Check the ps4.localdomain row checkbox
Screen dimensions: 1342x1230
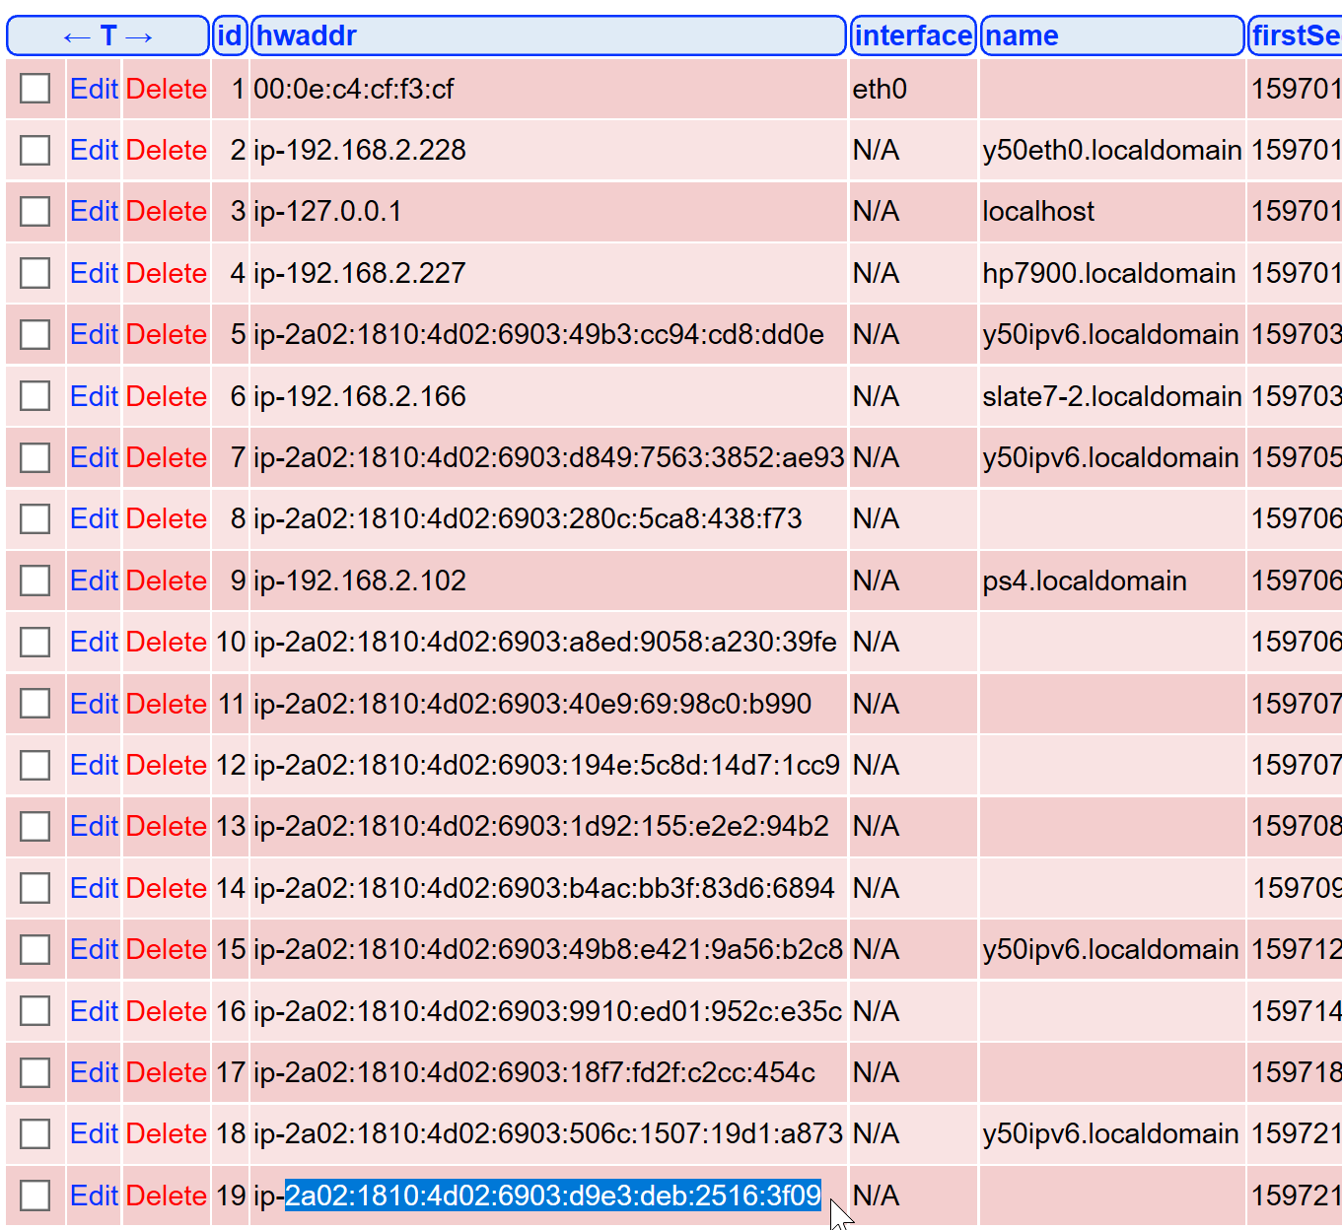click(35, 581)
